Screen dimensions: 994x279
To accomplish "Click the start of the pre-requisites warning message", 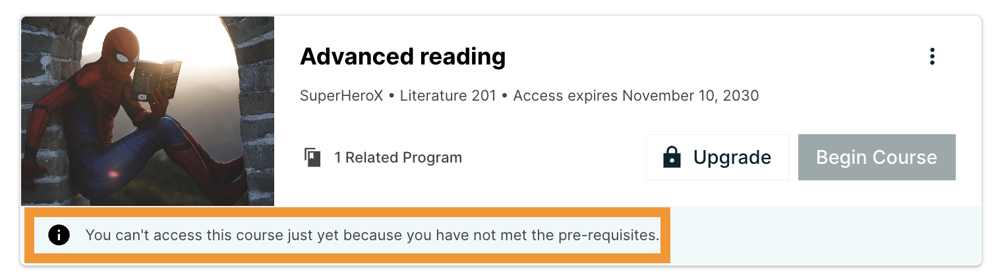I will coord(107,235).
